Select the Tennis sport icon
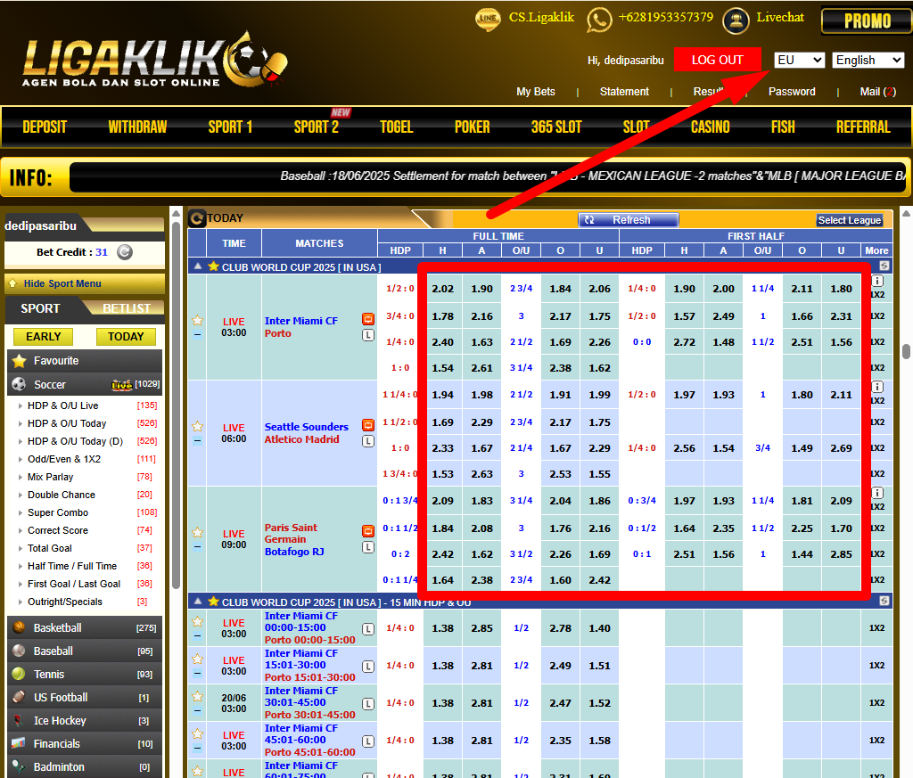This screenshot has height=778, width=913. 19,674
